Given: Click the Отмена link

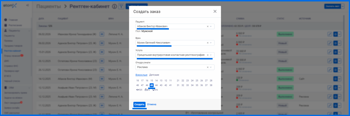Looking at the screenshot, I should (x=152, y=104).
